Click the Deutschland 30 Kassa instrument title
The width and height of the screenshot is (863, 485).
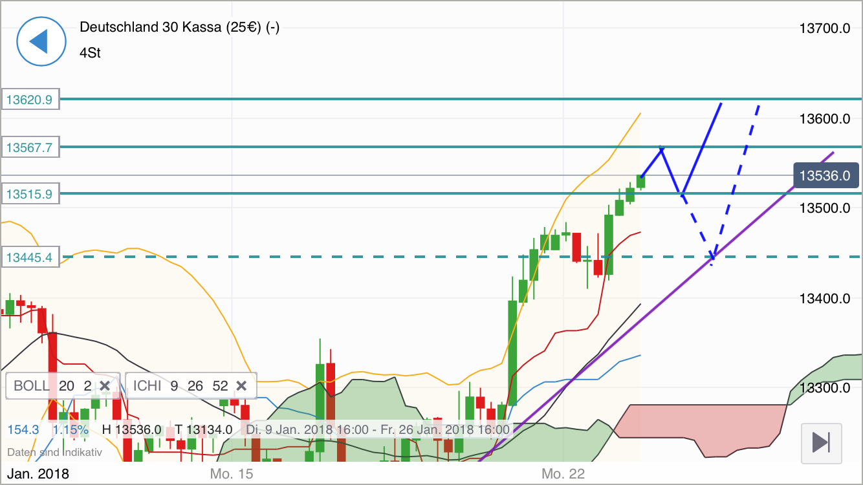(179, 28)
